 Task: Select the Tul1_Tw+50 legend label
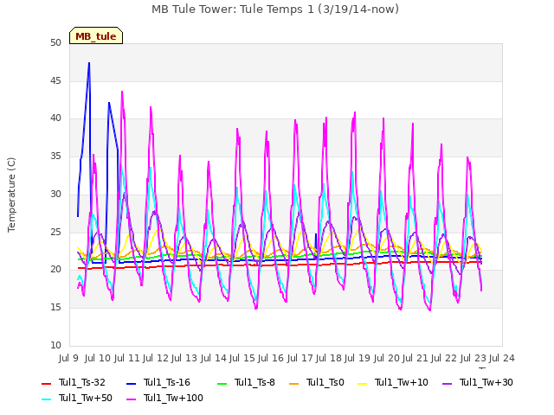pos(86,398)
